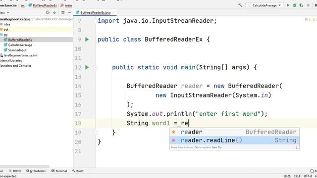Viewport: 317px width, 178px height.
Task: Open the CalculateAverage run configuration dropdown
Action: point(264,5)
